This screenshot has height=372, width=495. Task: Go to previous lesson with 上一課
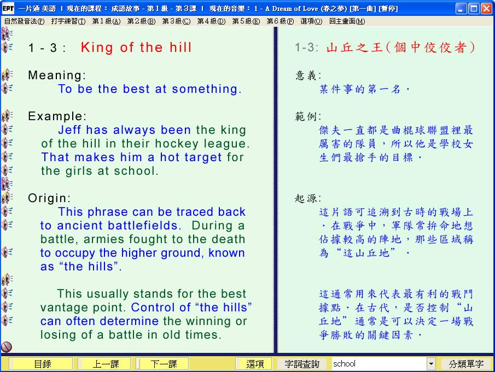pos(103,364)
